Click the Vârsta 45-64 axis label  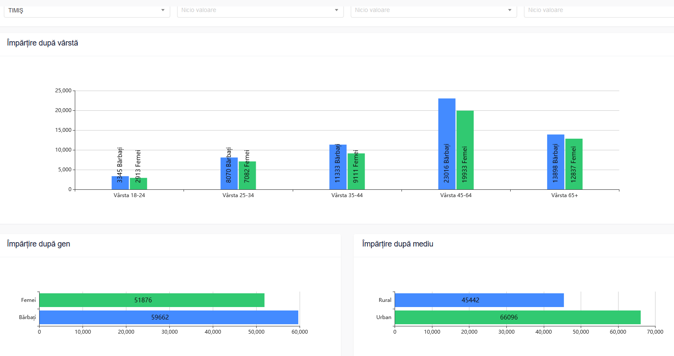coord(456,195)
